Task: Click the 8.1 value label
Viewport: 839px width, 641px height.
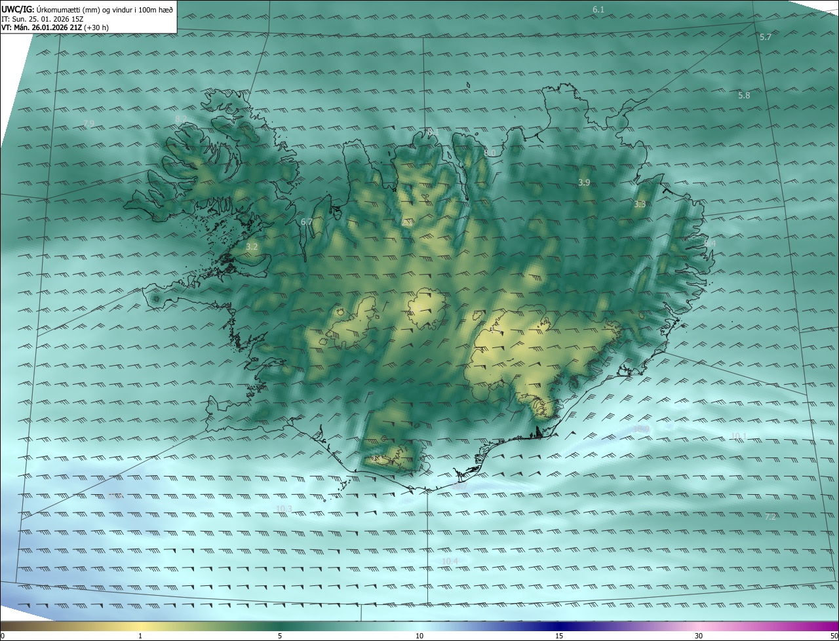Action: point(433,132)
